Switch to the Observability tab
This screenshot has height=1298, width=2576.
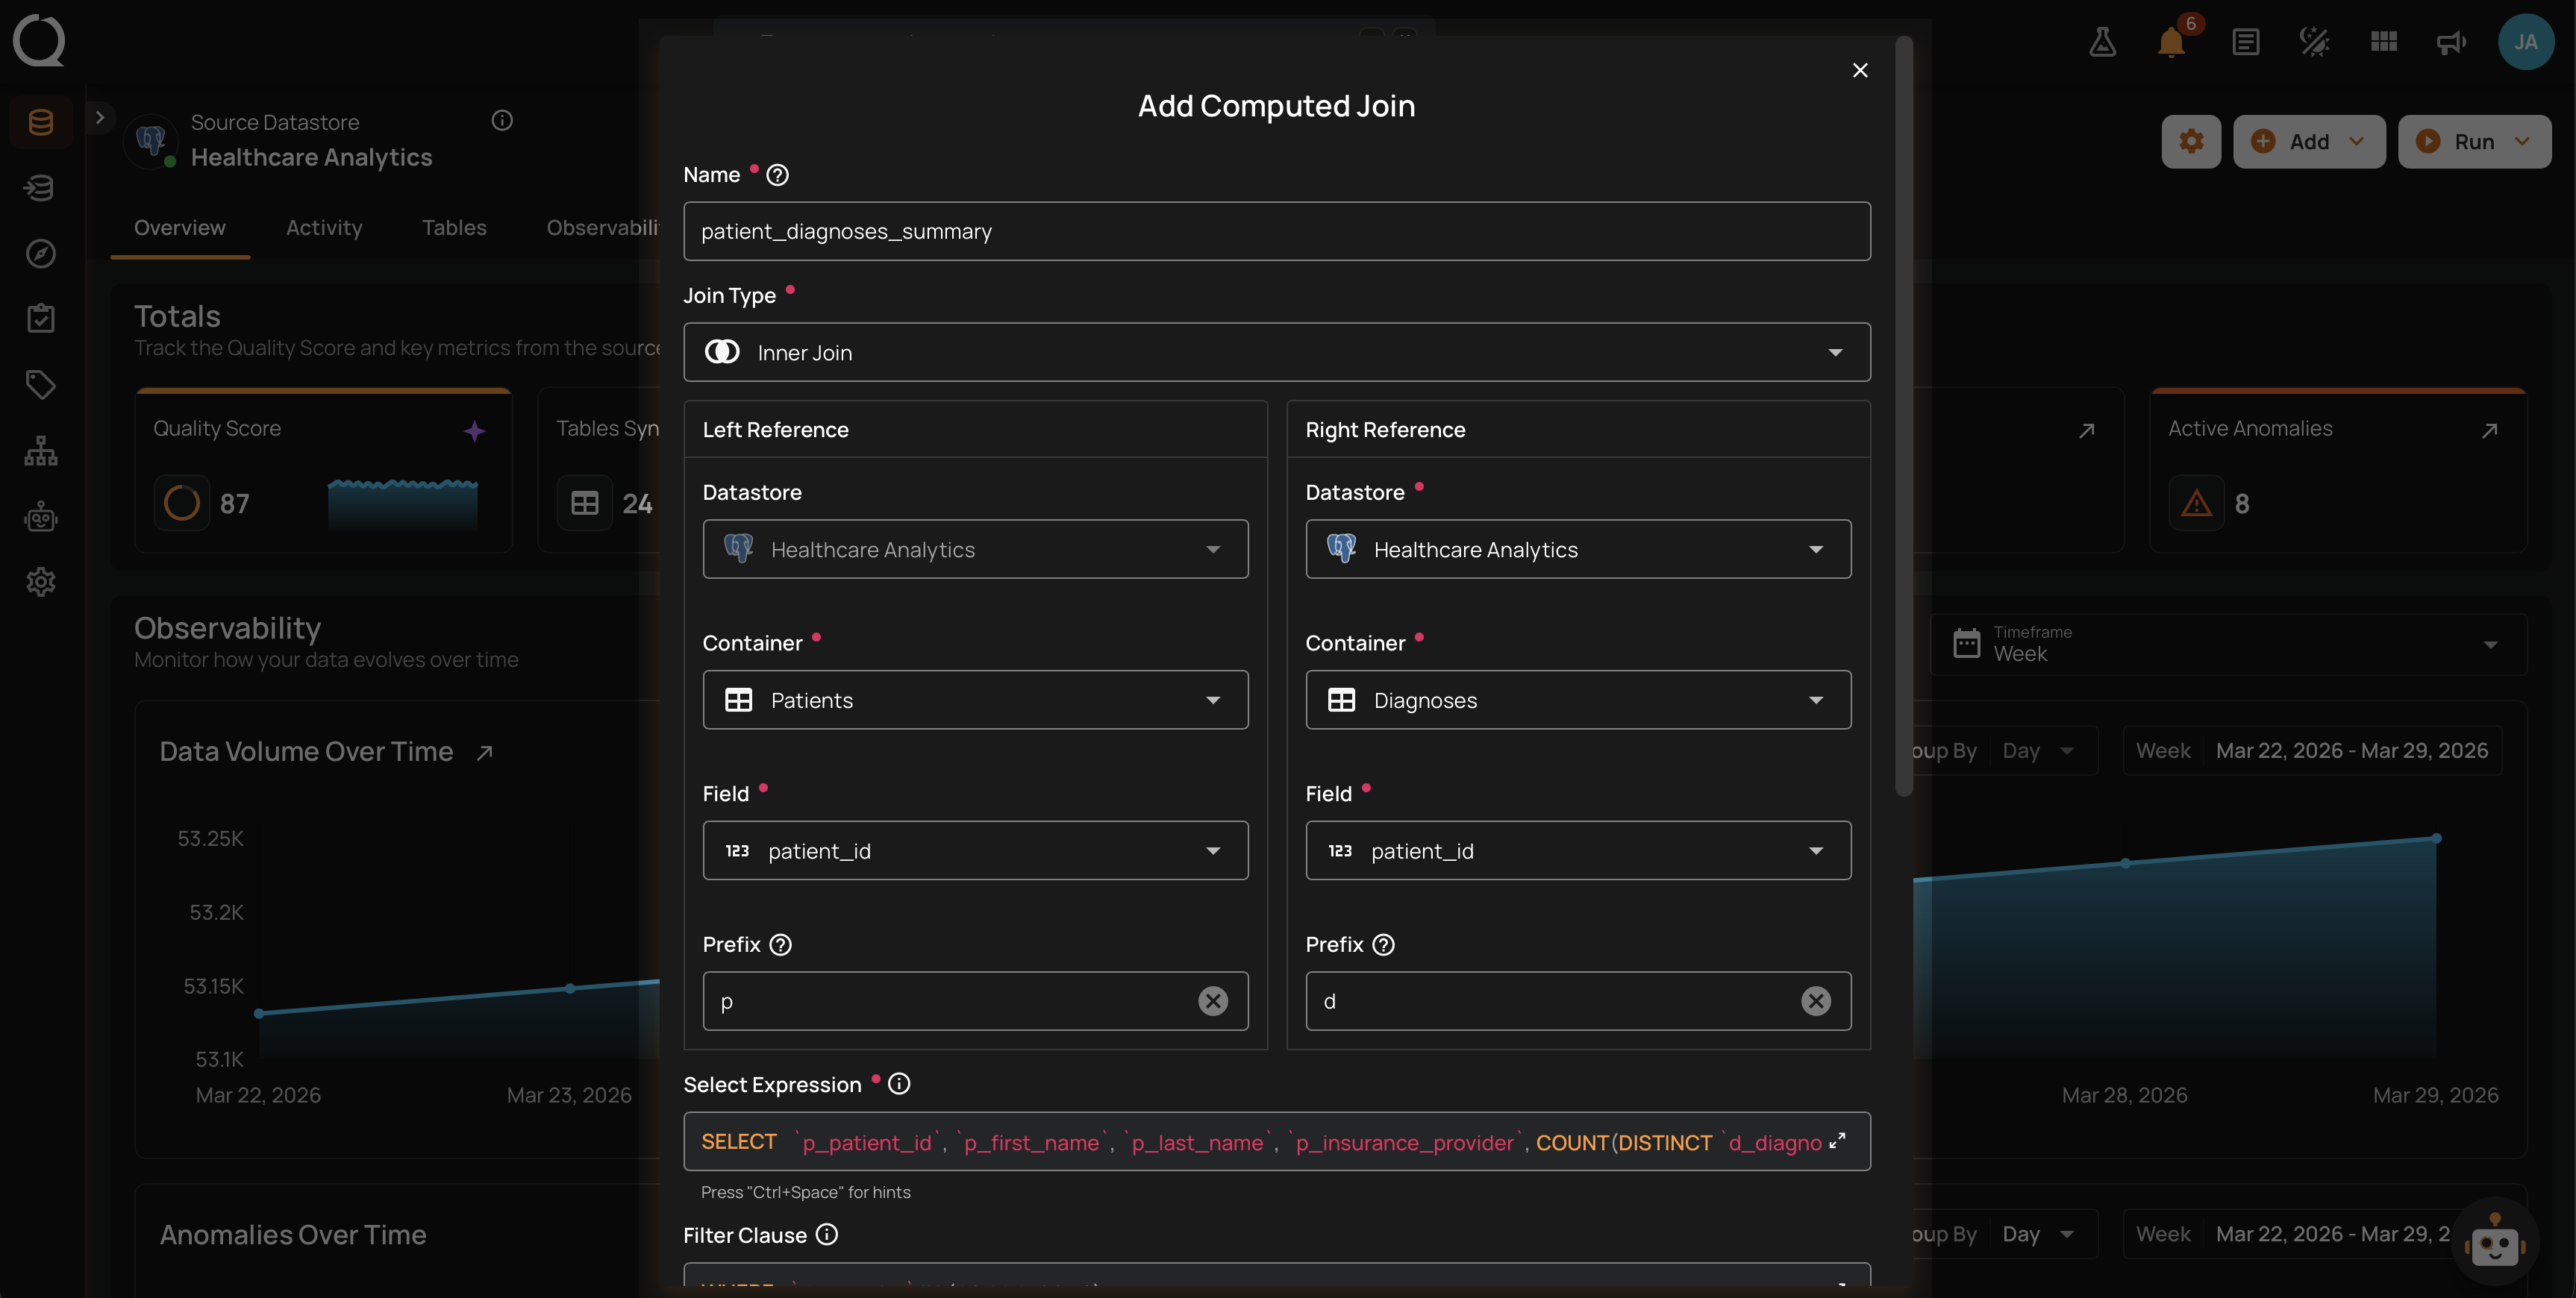(x=602, y=228)
